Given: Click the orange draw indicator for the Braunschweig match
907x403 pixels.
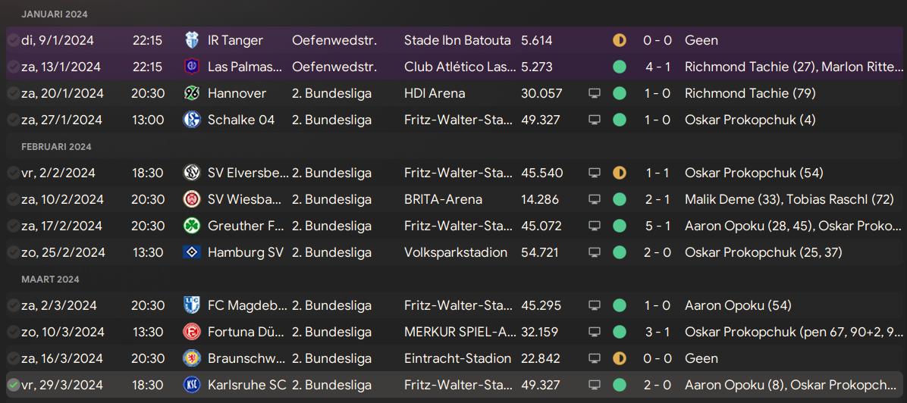Looking at the screenshot, I should click(x=620, y=358).
